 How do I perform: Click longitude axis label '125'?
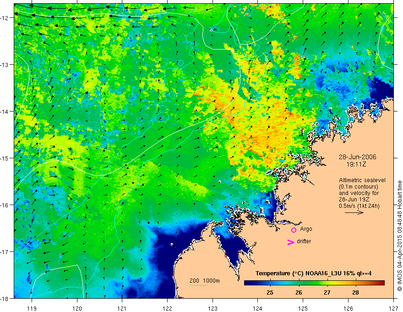click(x=303, y=308)
